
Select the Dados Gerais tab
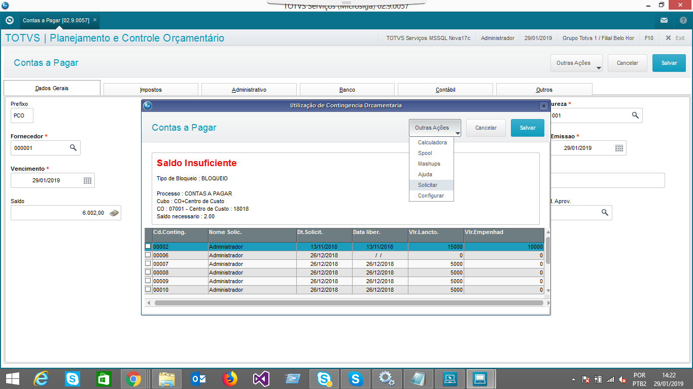point(52,88)
